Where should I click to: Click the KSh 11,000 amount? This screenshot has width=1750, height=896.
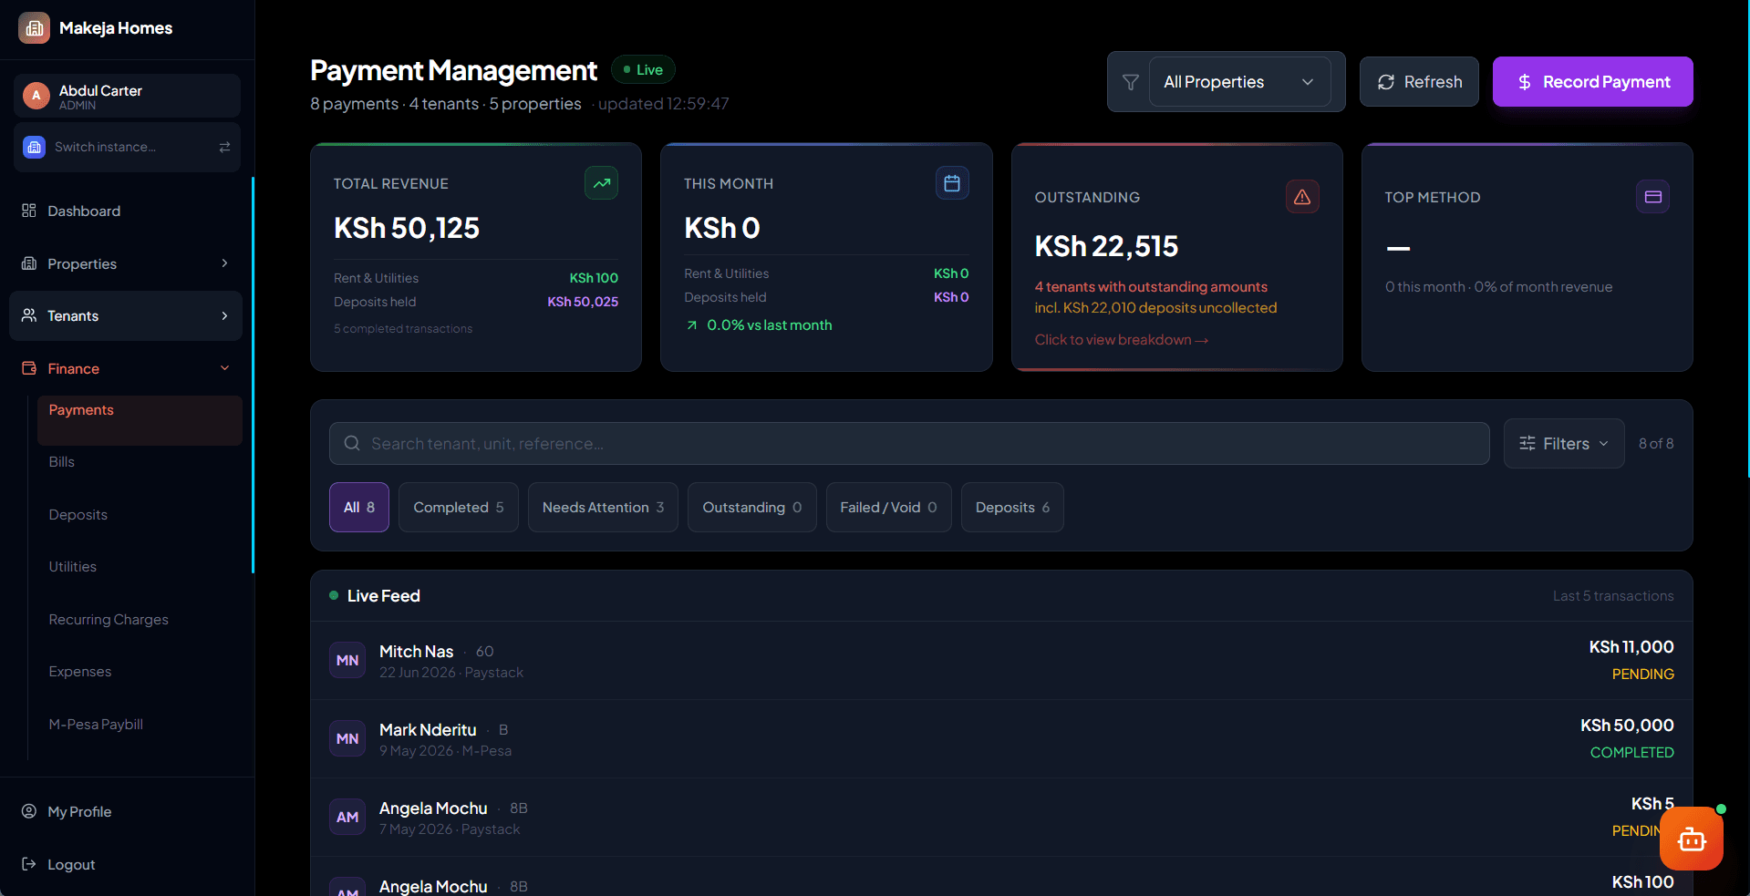pos(1631,647)
